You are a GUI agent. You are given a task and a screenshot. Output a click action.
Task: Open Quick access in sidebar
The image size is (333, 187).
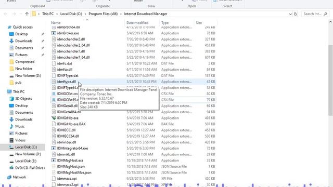pos(23,27)
